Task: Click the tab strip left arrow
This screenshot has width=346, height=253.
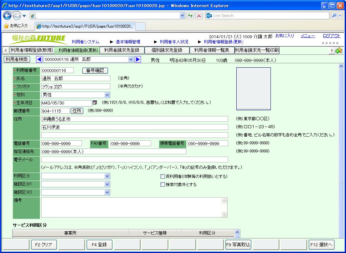Action: tap(5, 50)
